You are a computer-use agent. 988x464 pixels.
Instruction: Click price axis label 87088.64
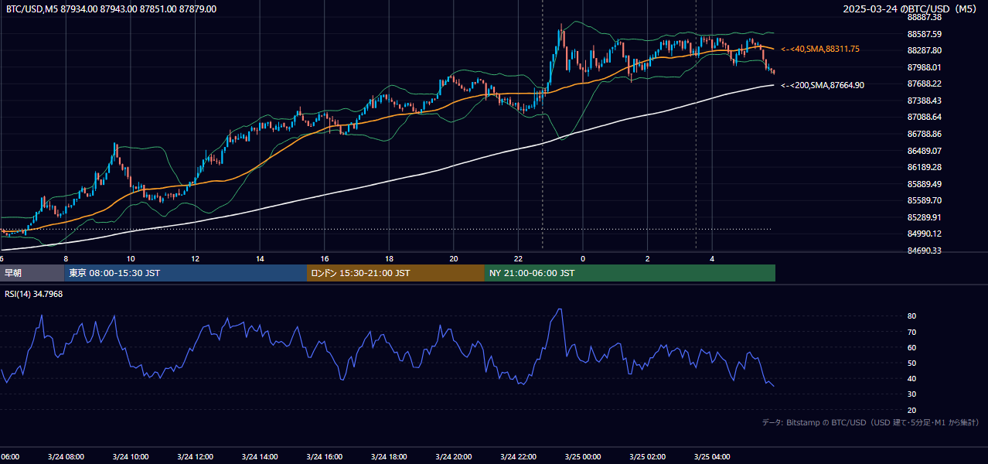(925, 117)
